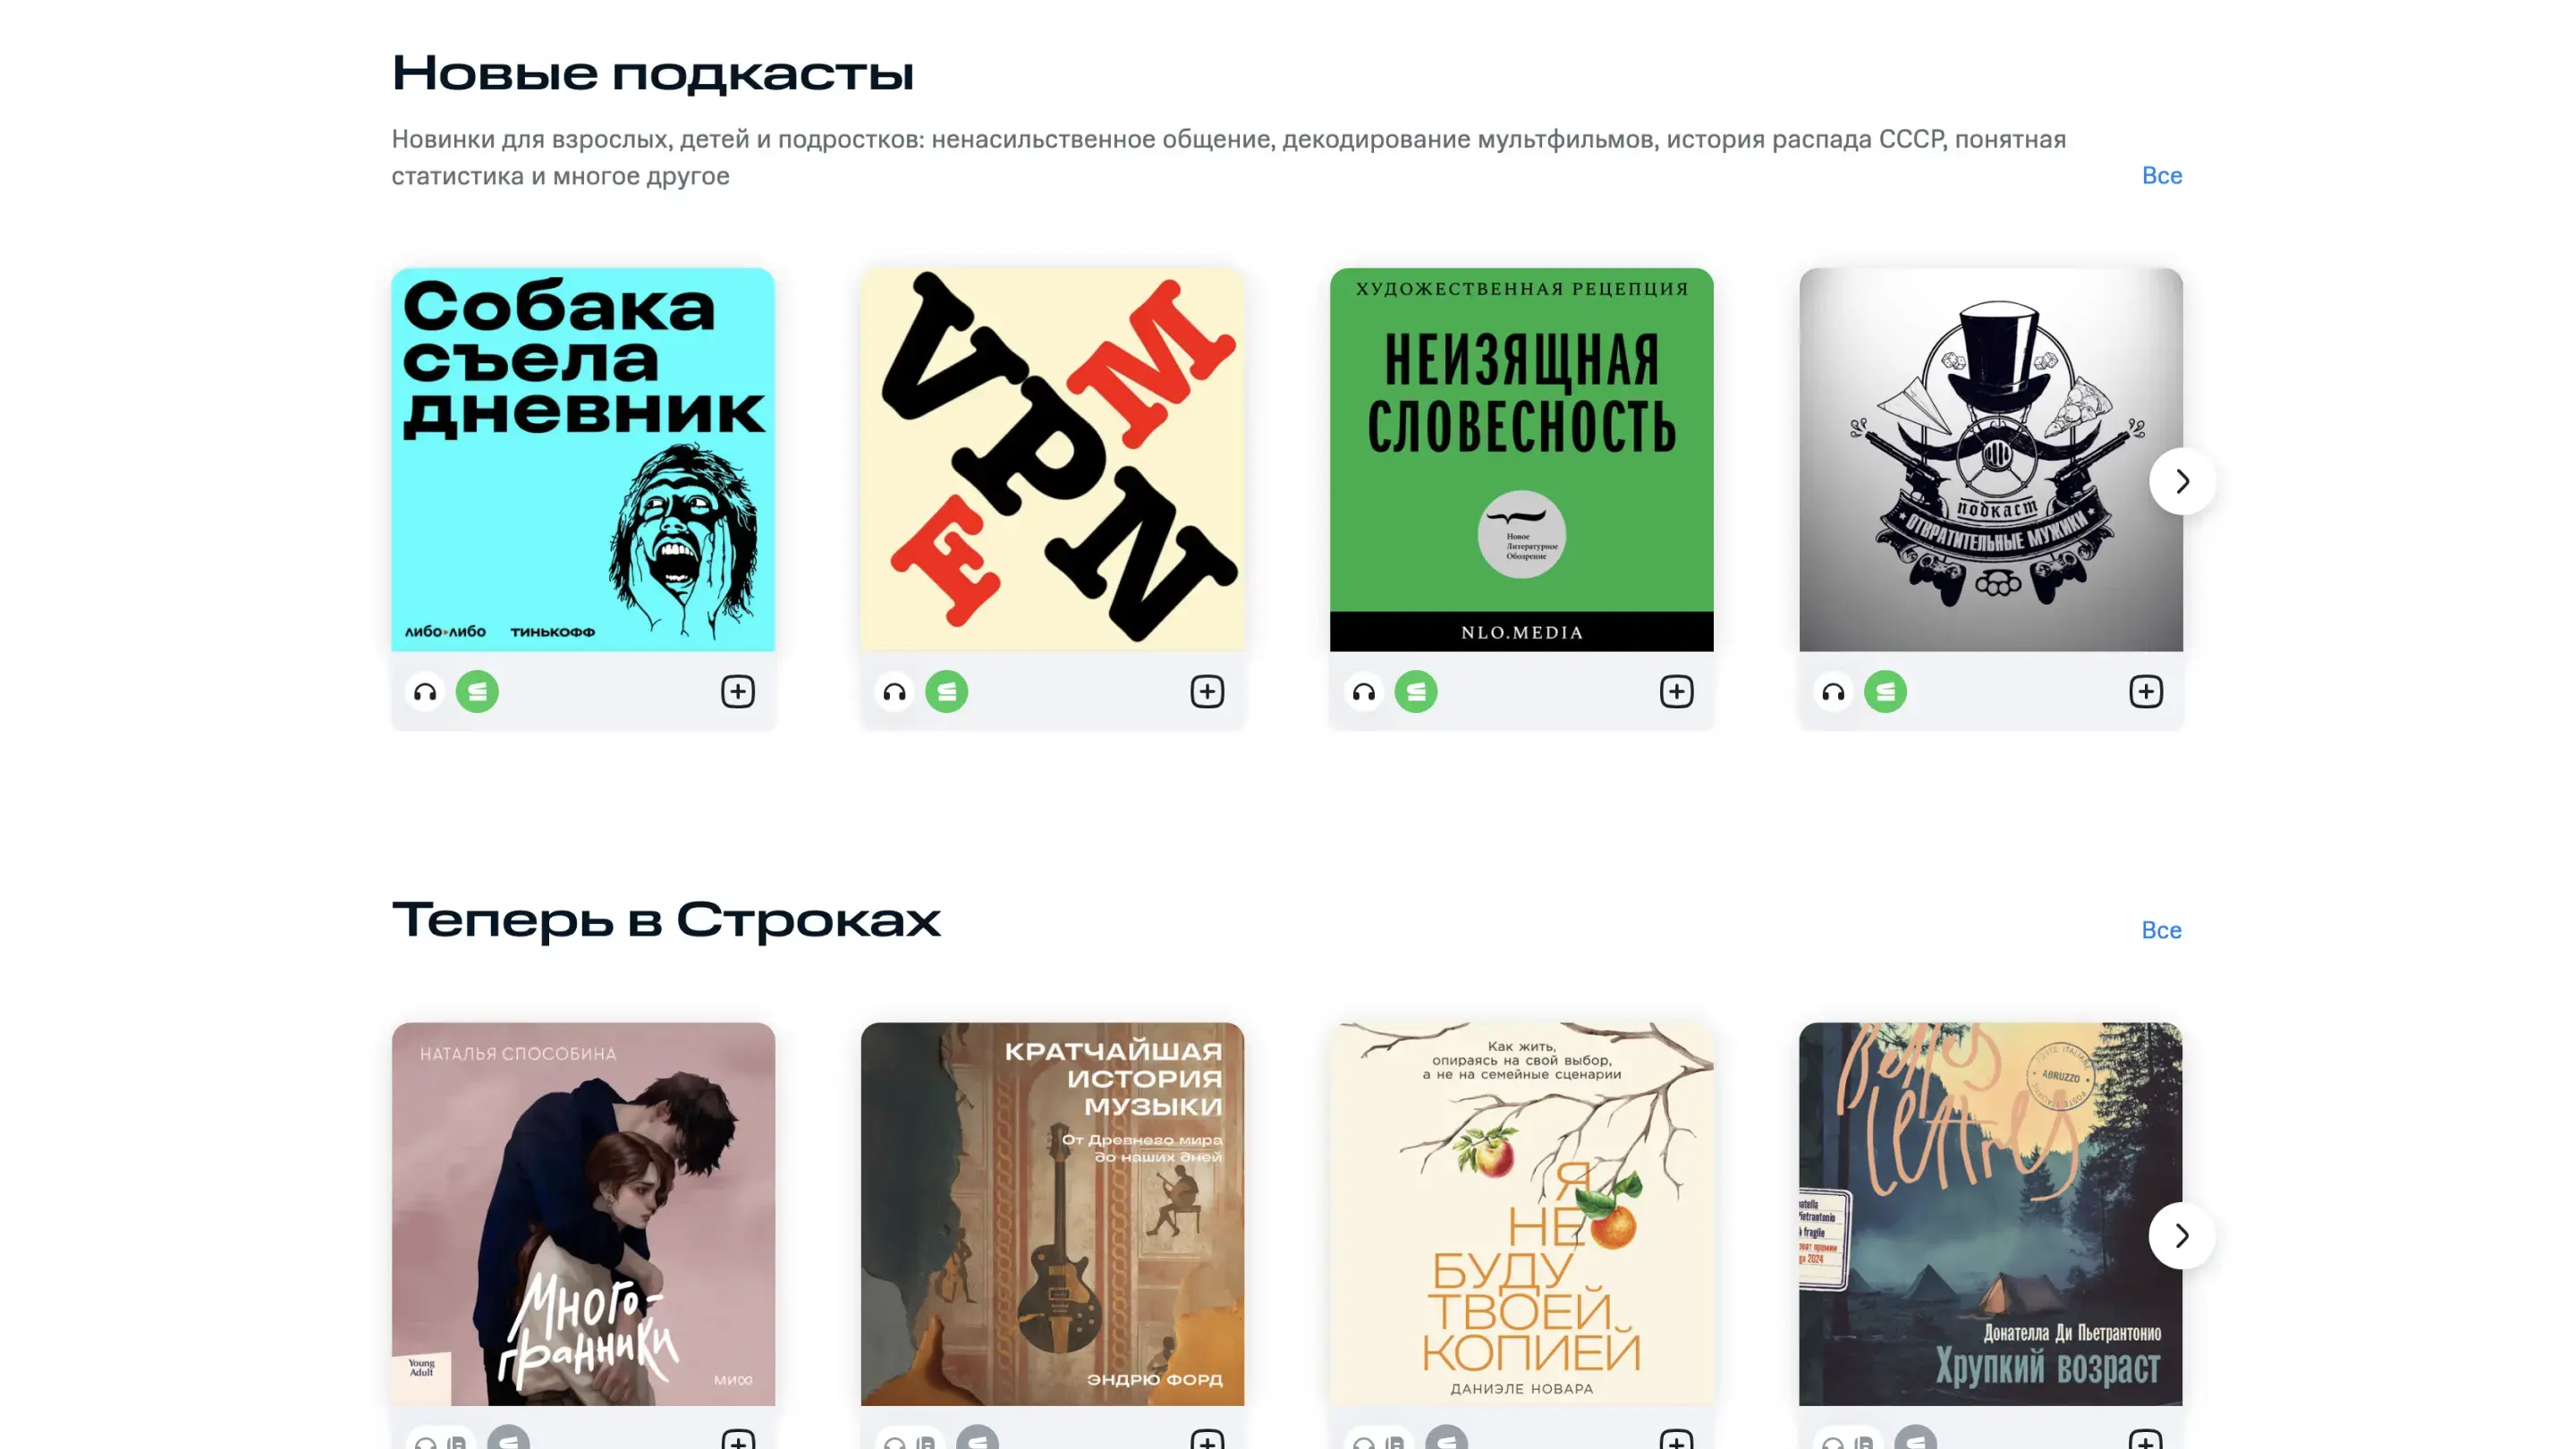Open Я не буду твоей копией cover
The width and height of the screenshot is (2576, 1449).
(x=1521, y=1214)
